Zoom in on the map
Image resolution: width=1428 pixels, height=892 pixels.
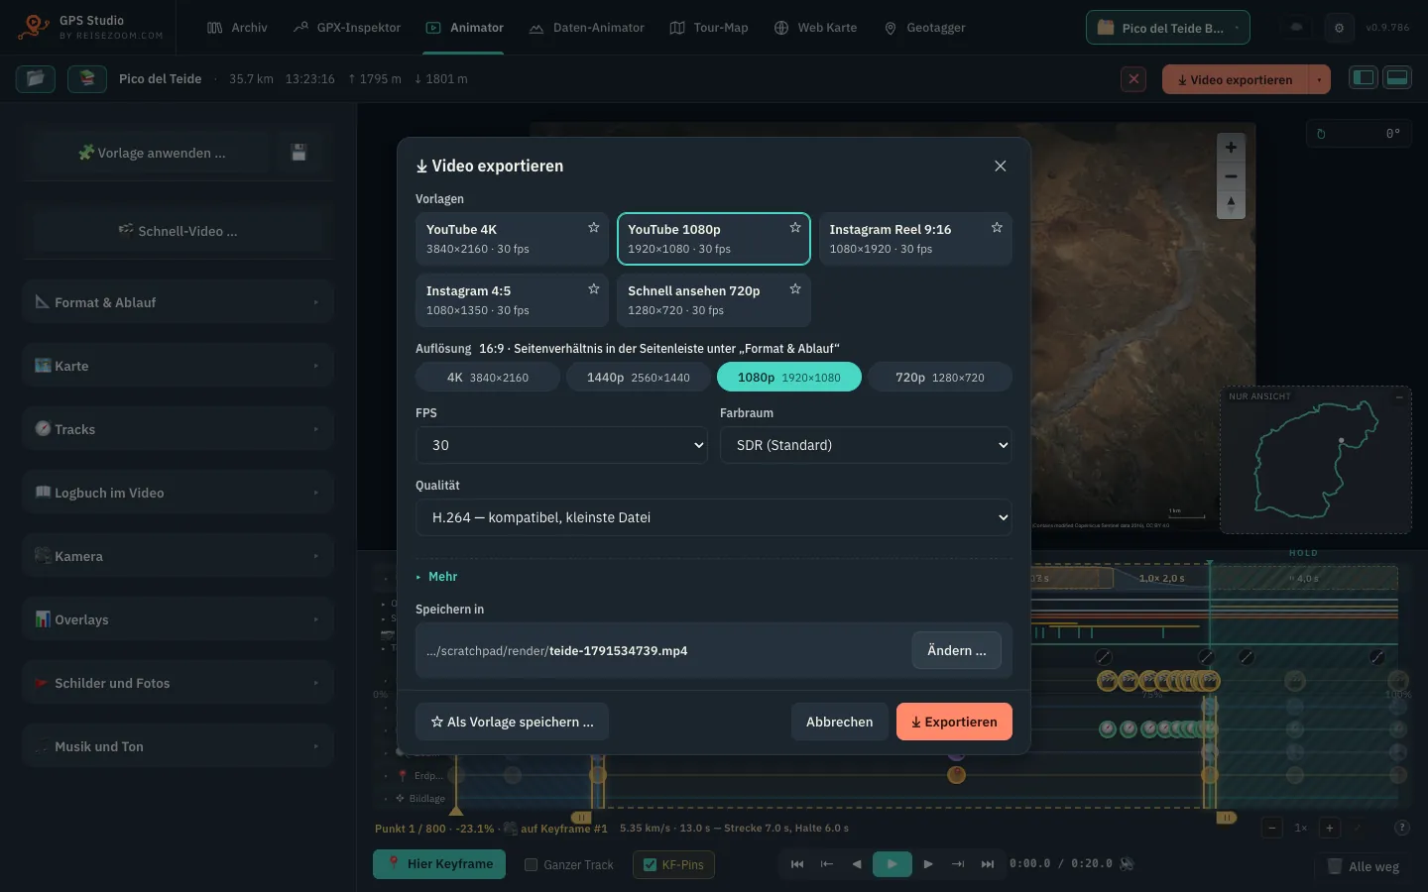point(1231,148)
